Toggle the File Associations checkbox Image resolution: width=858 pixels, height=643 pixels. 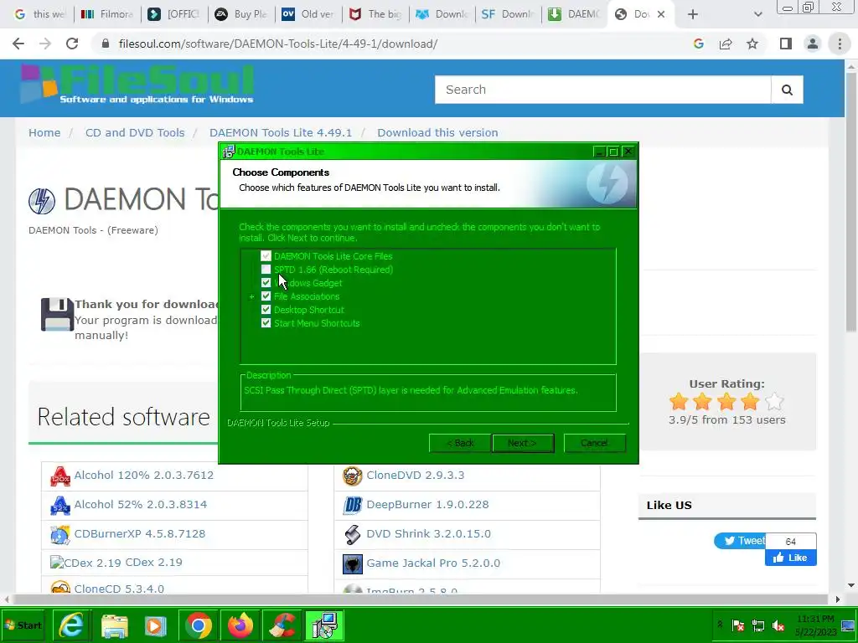click(266, 296)
